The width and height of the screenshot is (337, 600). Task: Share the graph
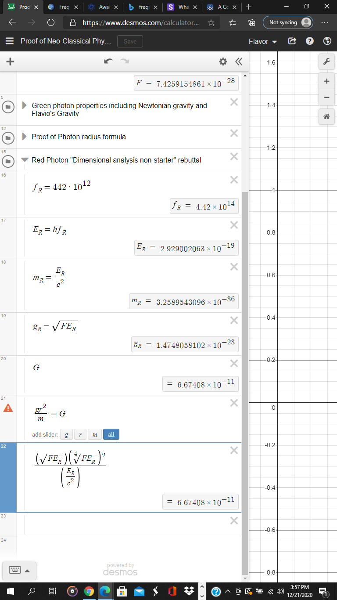(x=292, y=41)
